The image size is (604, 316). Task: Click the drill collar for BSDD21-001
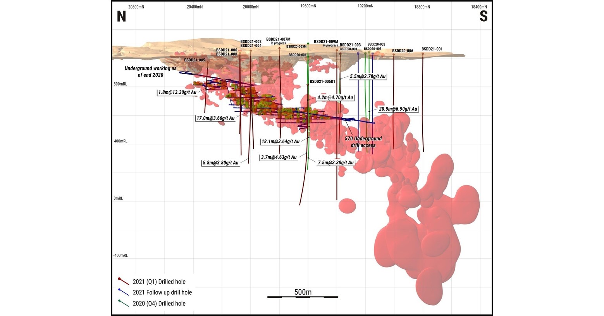tap(422, 54)
